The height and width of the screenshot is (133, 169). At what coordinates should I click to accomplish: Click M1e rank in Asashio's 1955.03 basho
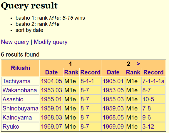[x=132, y=99]
